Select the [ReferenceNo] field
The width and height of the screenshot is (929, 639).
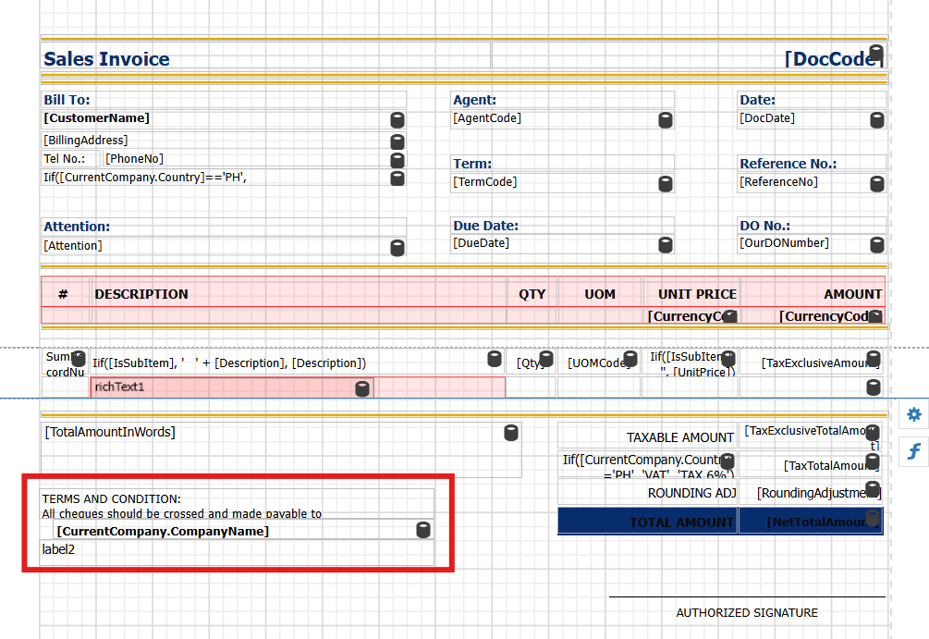812,182
